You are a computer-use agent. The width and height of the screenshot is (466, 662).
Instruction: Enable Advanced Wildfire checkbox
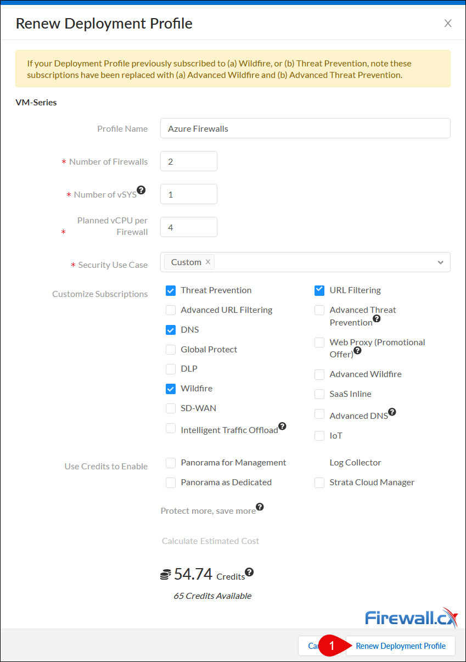pyautogui.click(x=319, y=374)
